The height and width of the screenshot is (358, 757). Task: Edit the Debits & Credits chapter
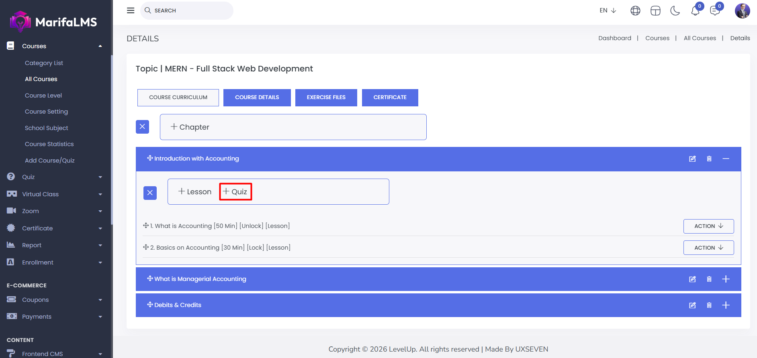pos(692,305)
